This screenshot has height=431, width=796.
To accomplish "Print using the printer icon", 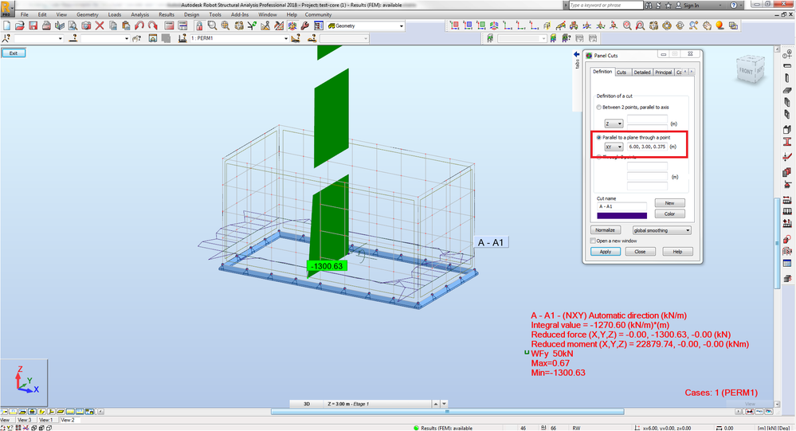I will (x=46, y=25).
